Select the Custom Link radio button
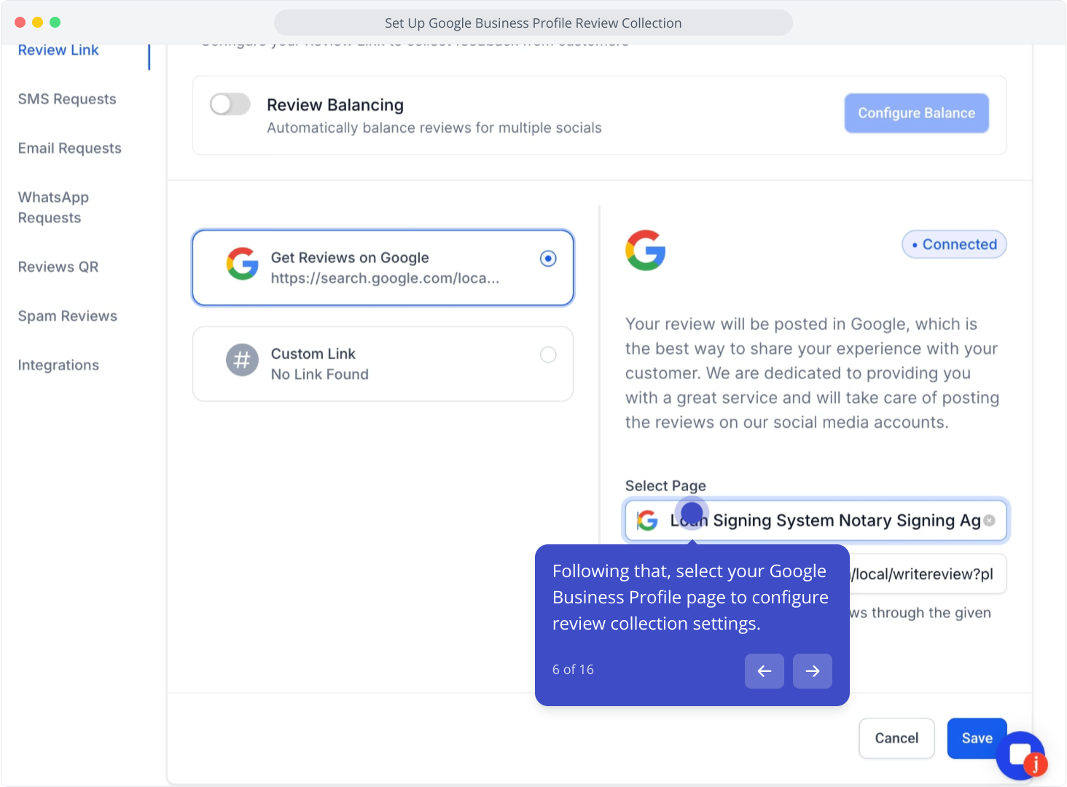Screen dimensions: 1067x787 pos(548,355)
